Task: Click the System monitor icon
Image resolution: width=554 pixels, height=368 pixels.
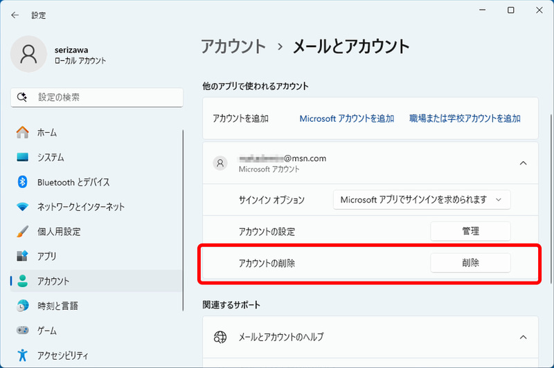Action: (x=23, y=157)
